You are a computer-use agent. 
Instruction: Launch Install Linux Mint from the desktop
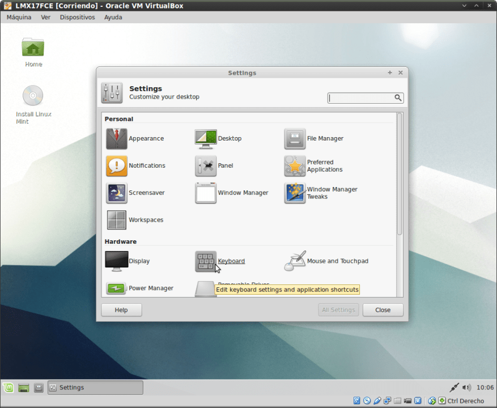[33, 95]
